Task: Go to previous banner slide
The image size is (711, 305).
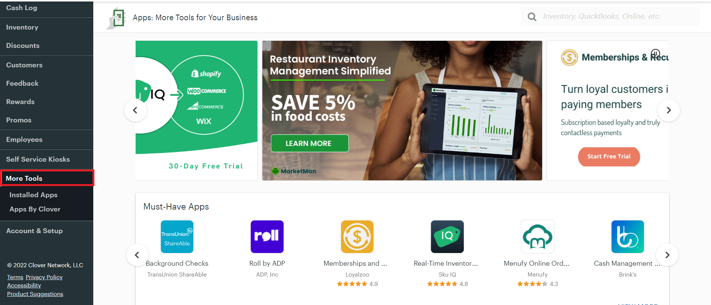Action: click(x=135, y=110)
